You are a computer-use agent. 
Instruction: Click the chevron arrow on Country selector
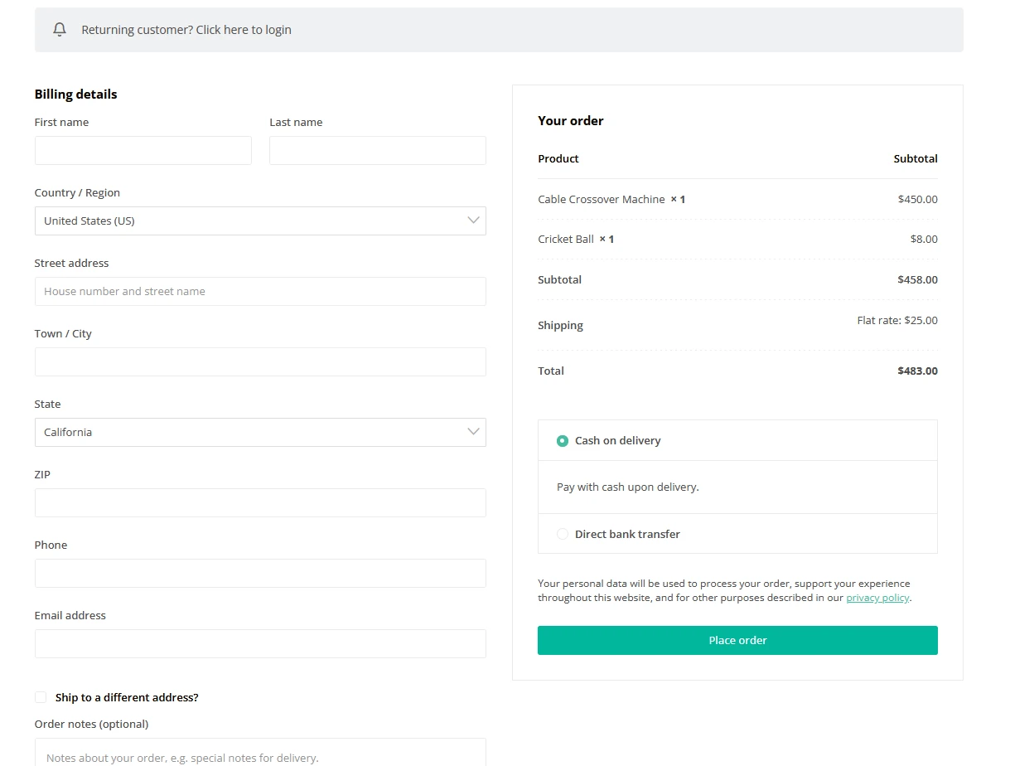point(473,221)
